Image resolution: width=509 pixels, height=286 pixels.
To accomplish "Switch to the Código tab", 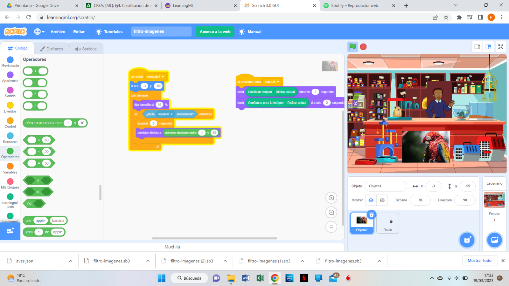I will (x=17, y=48).
